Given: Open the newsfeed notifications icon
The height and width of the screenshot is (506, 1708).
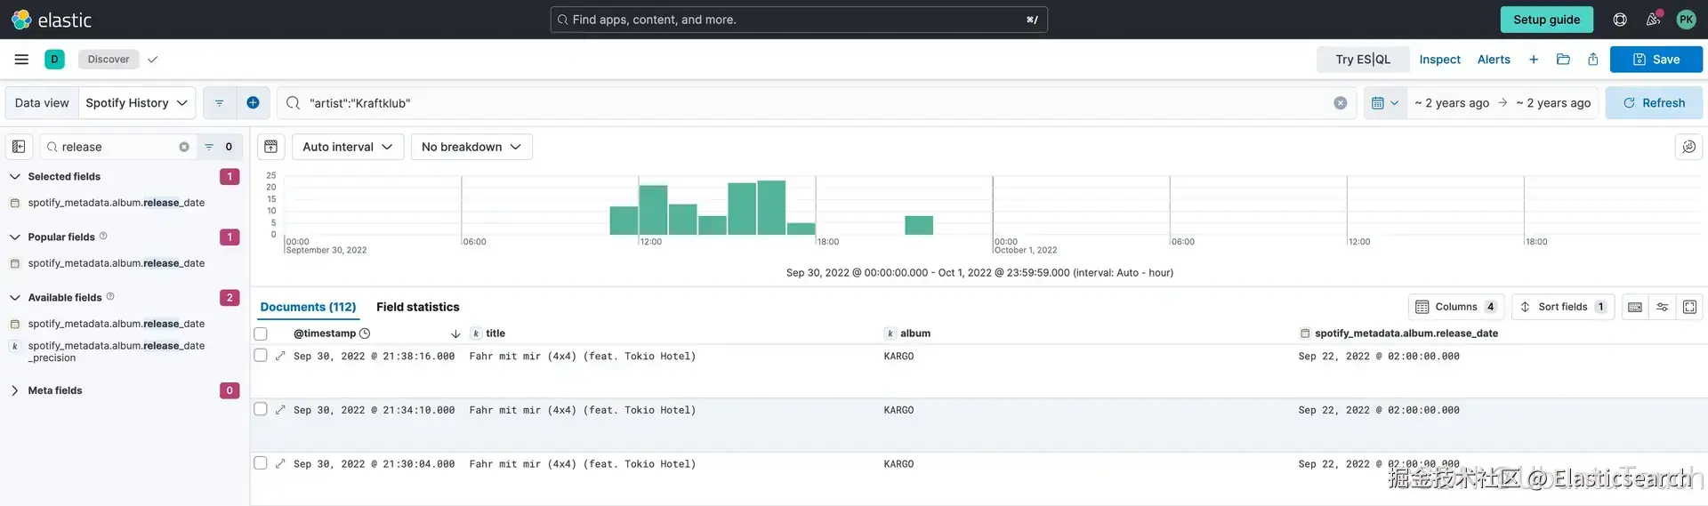Looking at the screenshot, I should [1653, 19].
